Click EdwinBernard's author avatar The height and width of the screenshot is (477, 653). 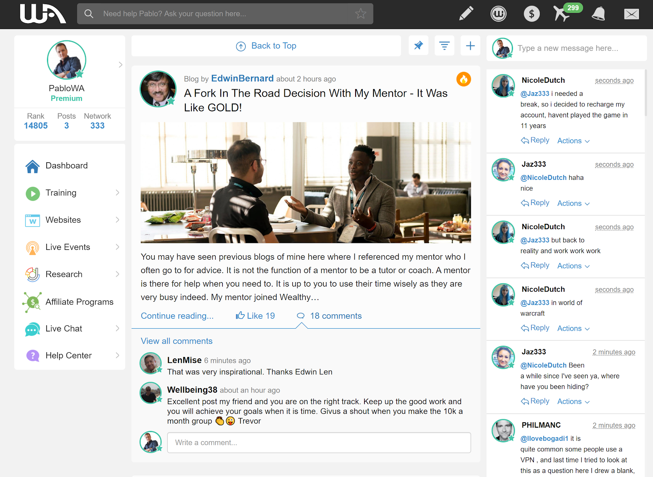pyautogui.click(x=158, y=89)
